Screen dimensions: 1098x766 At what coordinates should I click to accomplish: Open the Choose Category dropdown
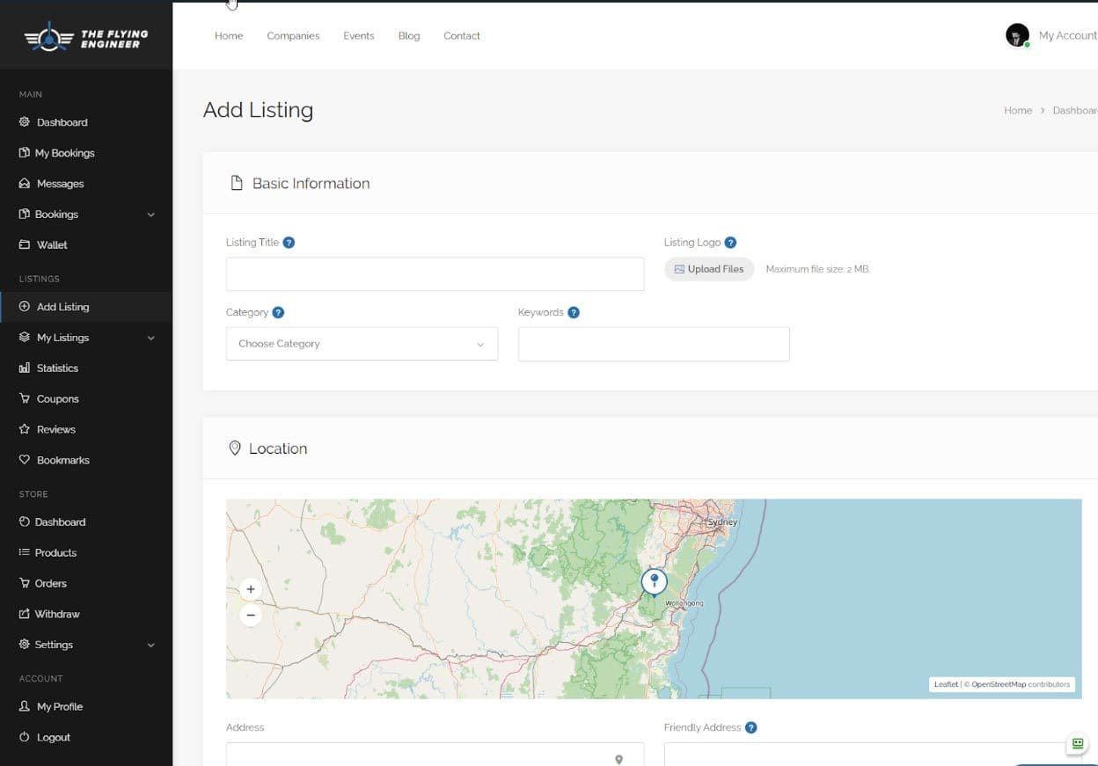point(362,344)
